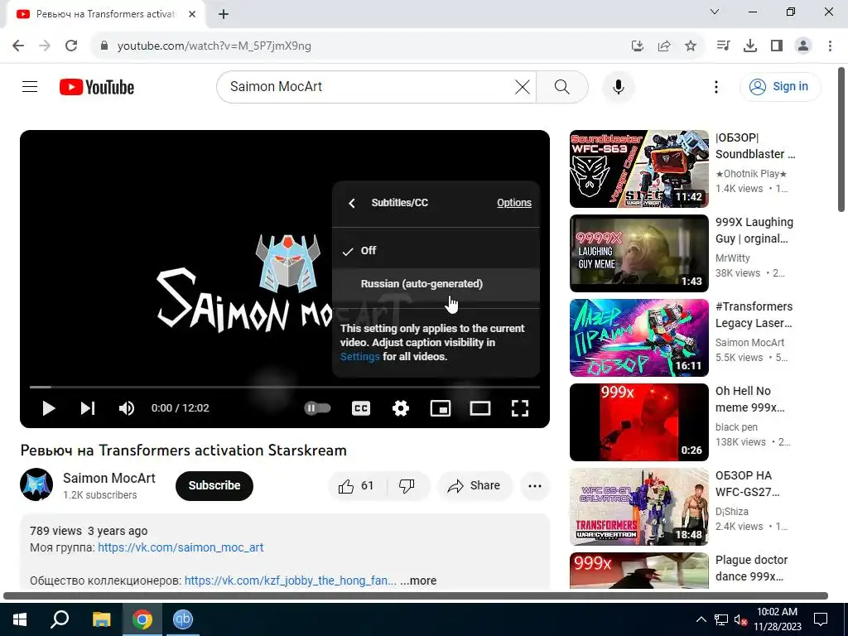Image resolution: width=848 pixels, height=636 pixels.
Task: Focus the YouTube search input field
Action: (368, 86)
